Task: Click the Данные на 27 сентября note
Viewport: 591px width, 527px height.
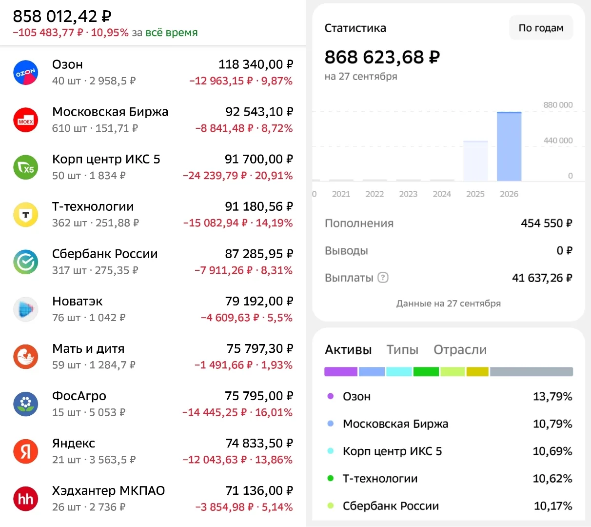Action: pyautogui.click(x=449, y=304)
